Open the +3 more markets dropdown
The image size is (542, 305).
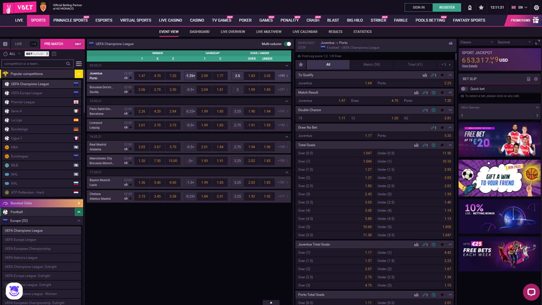point(446,64)
